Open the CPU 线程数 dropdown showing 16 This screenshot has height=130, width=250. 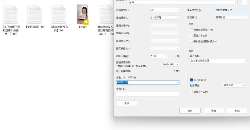(x=159, y=56)
